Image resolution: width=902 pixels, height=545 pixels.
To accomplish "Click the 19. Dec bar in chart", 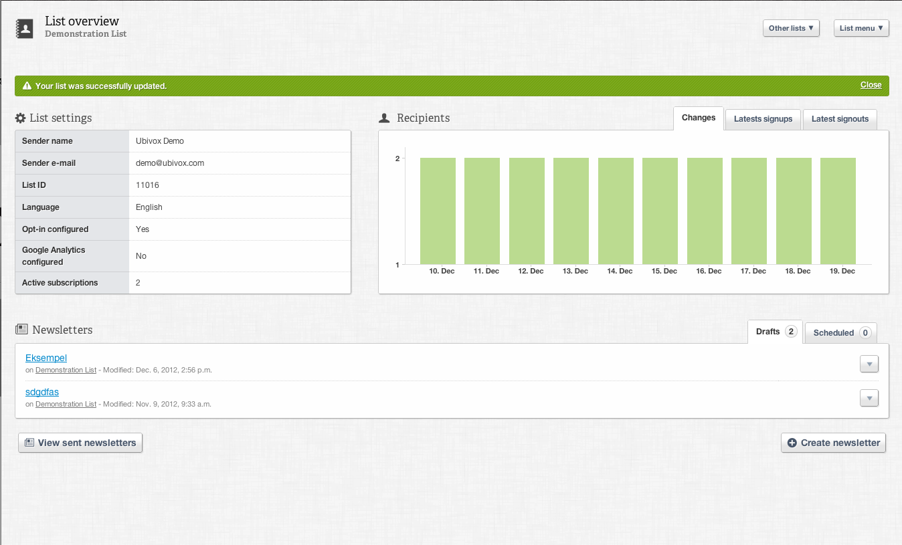I will click(x=838, y=211).
